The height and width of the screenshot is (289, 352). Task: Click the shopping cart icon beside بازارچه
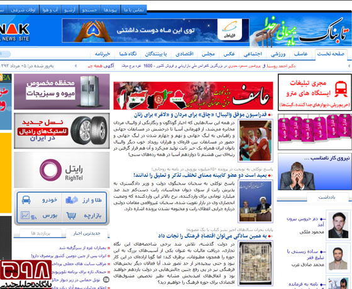[71, 216]
